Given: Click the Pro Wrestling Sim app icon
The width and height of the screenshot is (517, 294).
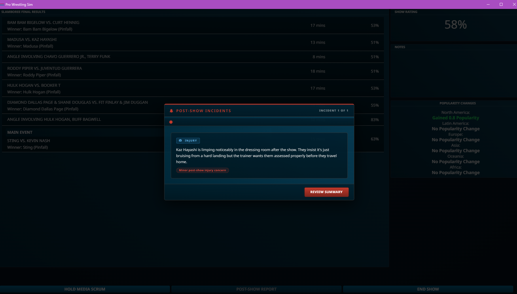Looking at the screenshot, I should pos(2,5).
